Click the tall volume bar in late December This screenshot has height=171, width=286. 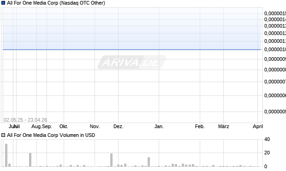[x=149, y=162]
